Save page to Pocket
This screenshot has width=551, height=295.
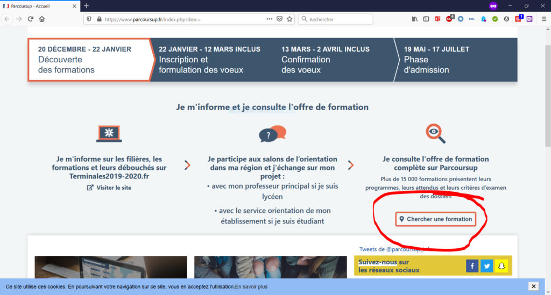coord(279,19)
